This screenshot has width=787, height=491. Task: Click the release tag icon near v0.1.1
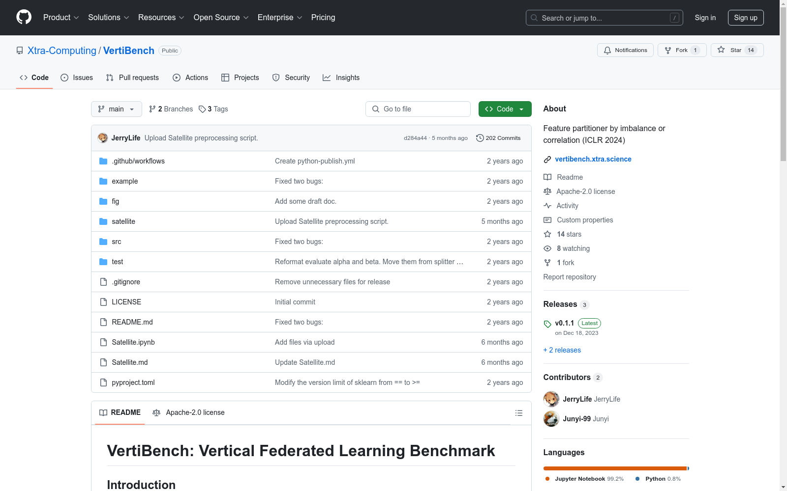click(547, 324)
